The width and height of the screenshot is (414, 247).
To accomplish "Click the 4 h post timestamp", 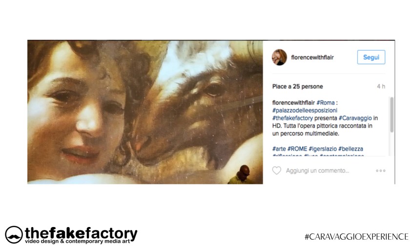I will click(381, 86).
